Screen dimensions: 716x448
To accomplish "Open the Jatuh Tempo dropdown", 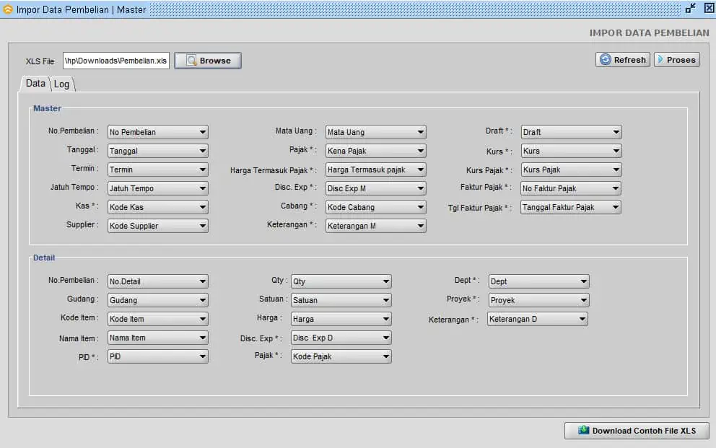I will [x=158, y=188].
